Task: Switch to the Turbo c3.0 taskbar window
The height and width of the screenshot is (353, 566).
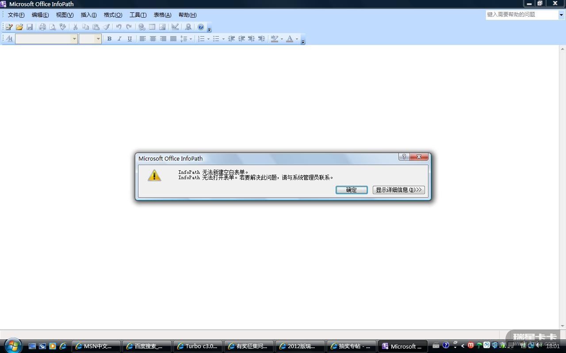Action: click(x=199, y=346)
